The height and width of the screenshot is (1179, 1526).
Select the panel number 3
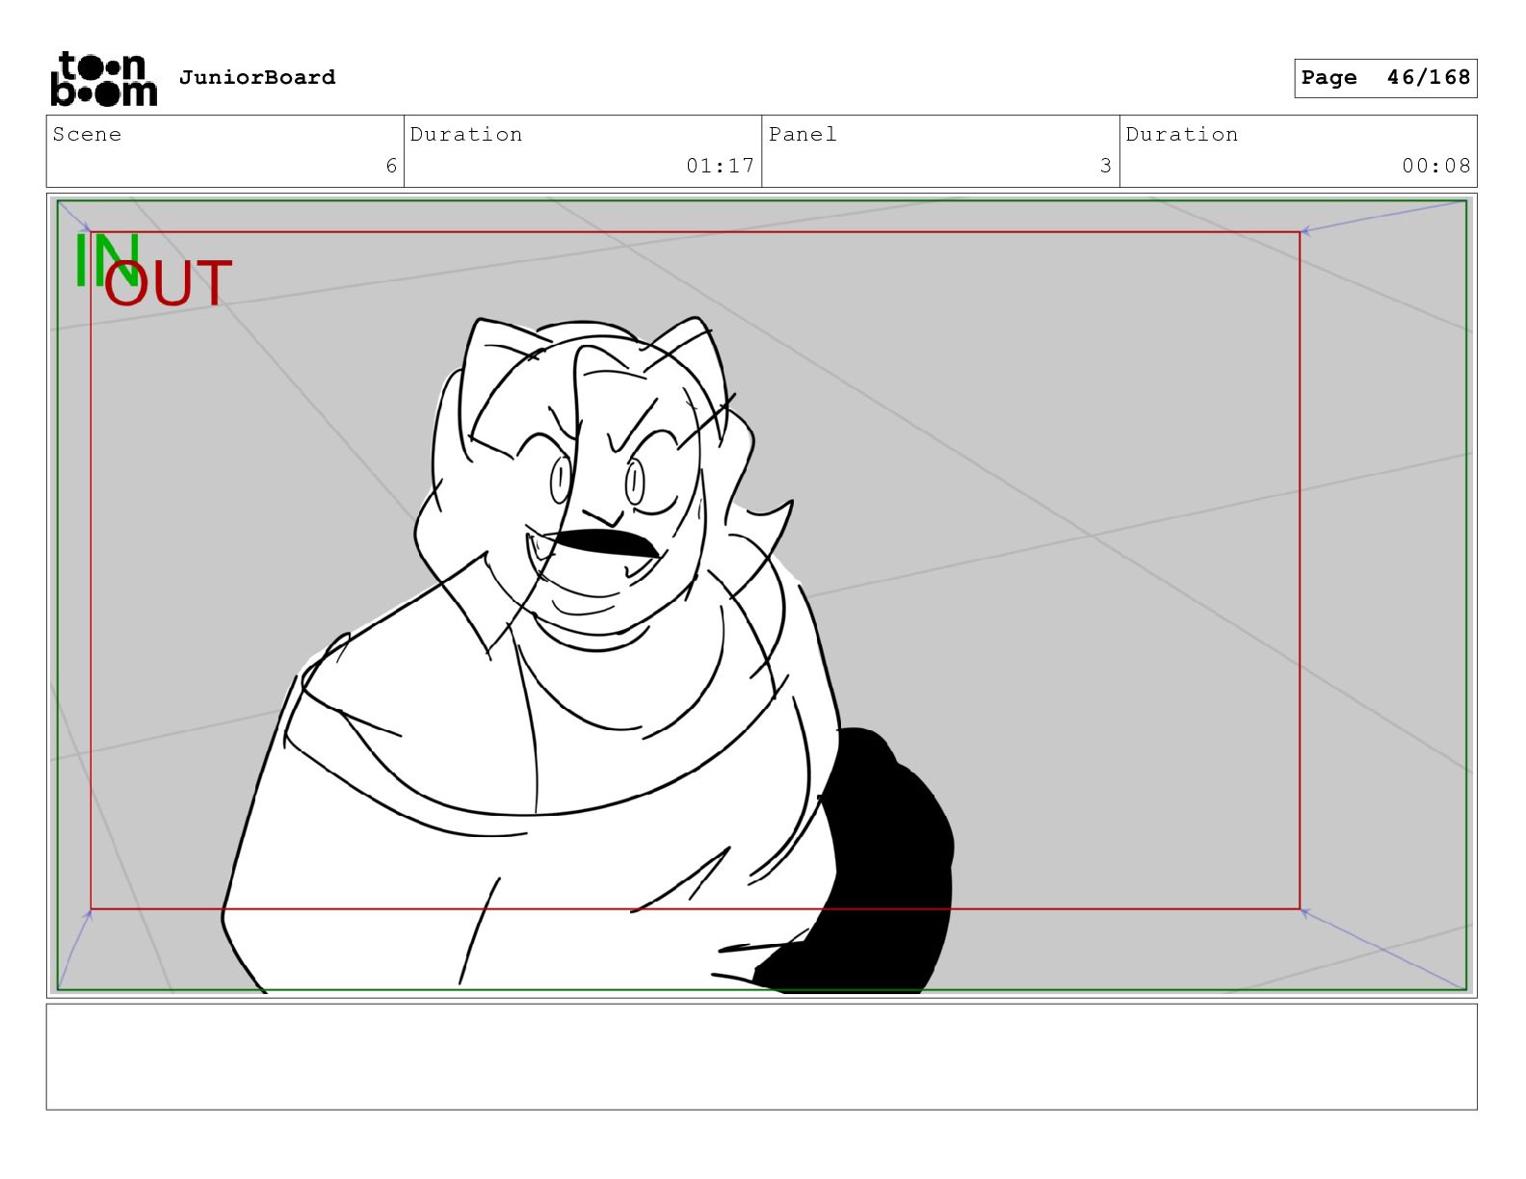pyautogui.click(x=1106, y=166)
